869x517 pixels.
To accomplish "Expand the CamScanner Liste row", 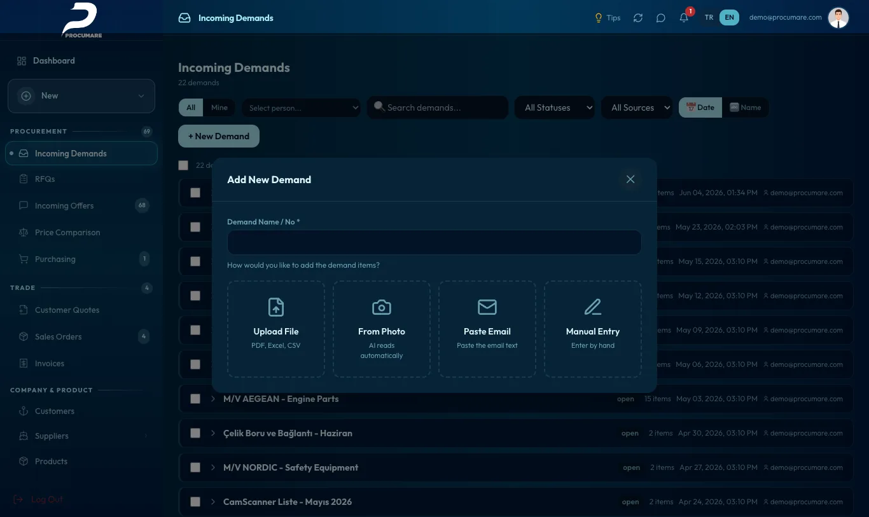I will (x=213, y=502).
